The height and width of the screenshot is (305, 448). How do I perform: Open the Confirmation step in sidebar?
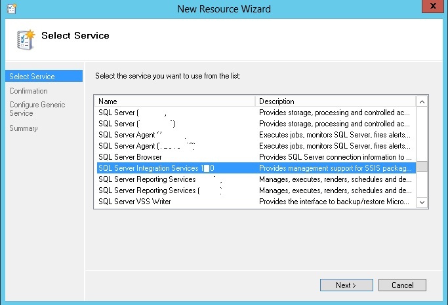(x=28, y=91)
